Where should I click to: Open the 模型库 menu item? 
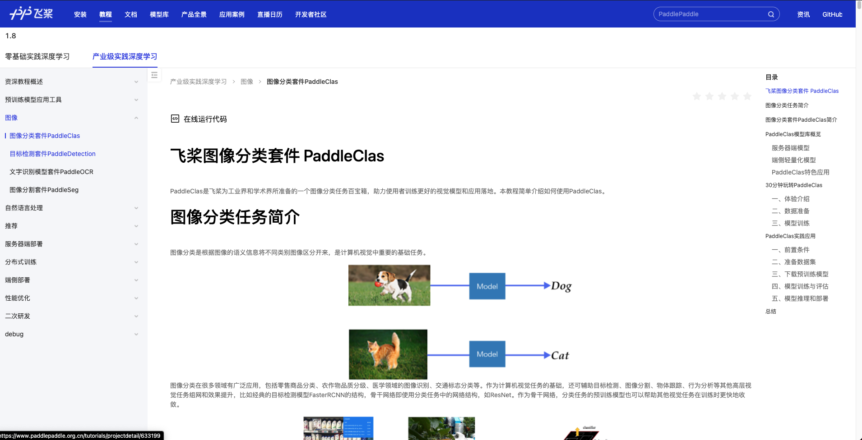click(x=159, y=14)
